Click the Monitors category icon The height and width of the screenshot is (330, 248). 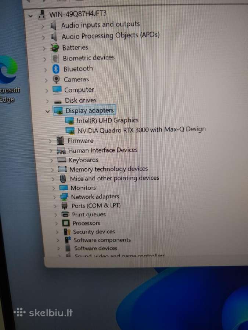tap(64, 188)
